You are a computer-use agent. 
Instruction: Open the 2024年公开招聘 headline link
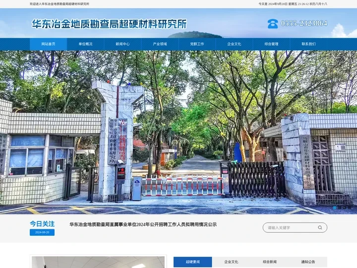point(143,224)
